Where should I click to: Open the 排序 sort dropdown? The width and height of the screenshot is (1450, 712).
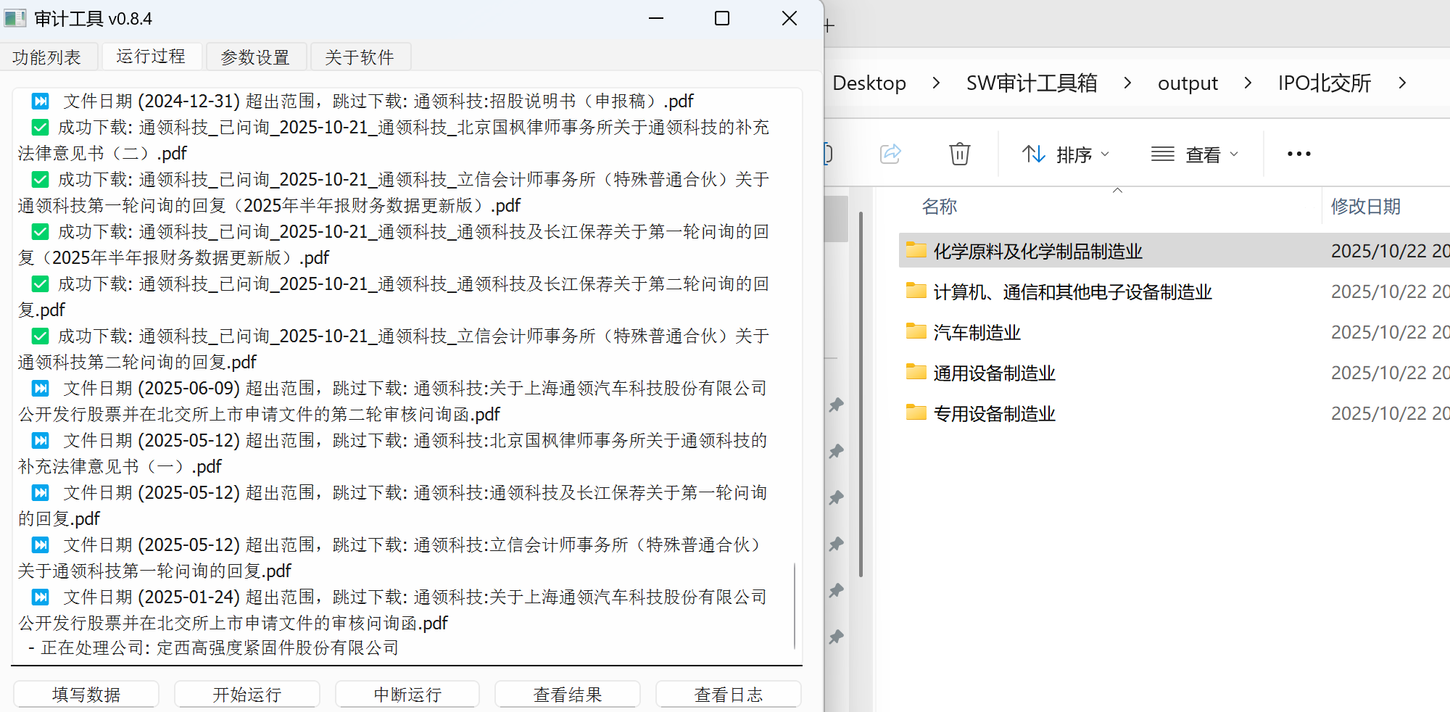click(x=1065, y=154)
